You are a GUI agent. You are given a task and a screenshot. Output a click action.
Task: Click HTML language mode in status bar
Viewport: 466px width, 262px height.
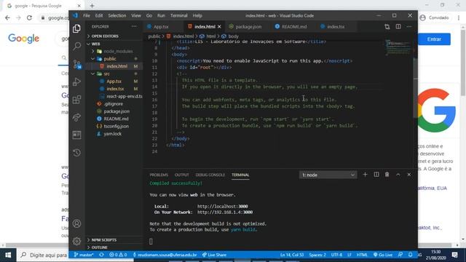(x=362, y=255)
